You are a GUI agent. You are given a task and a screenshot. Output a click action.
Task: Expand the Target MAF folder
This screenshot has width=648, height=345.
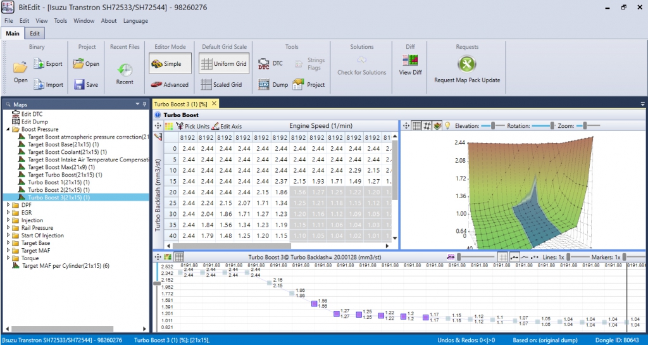pyautogui.click(x=9, y=251)
